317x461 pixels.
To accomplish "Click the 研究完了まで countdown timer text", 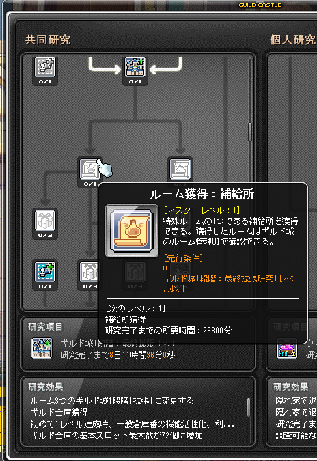I will click(x=118, y=355).
